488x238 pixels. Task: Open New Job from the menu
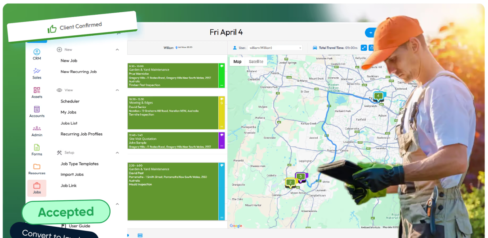point(69,61)
